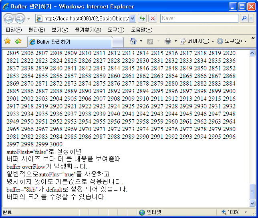The width and height of the screenshot is (258, 218).
Task: Click the zoom magnifier icon at 100%
Action: tap(224, 212)
